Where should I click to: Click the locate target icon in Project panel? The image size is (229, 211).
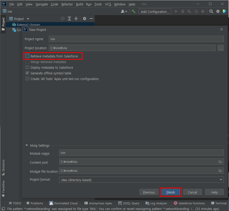[x=63, y=19]
